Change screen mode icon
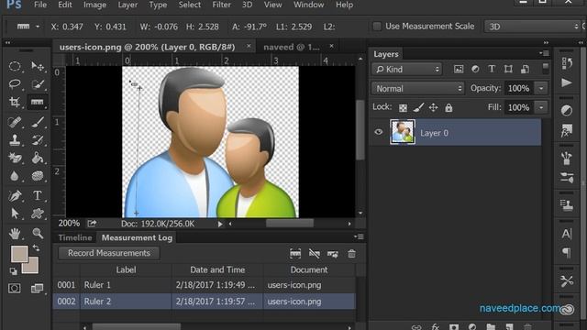Image resolution: width=587 pixels, height=330 pixels. (x=37, y=288)
